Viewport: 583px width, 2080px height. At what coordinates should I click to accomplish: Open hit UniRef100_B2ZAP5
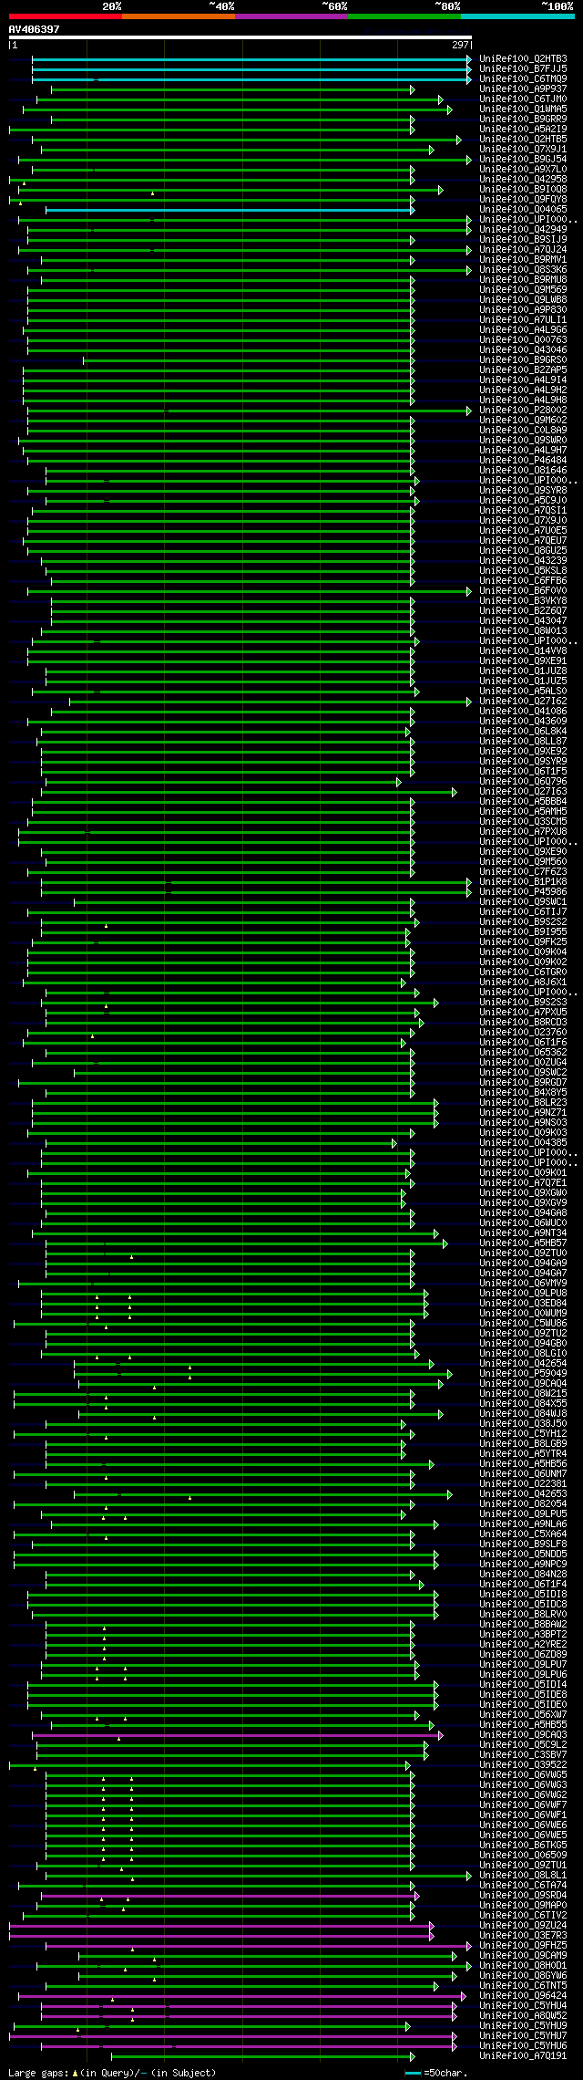[523, 370]
